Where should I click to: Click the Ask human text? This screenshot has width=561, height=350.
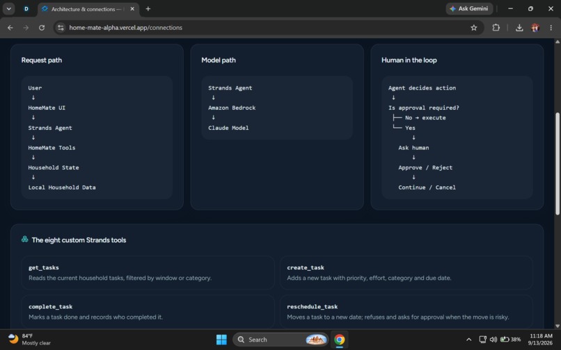pyautogui.click(x=413, y=147)
